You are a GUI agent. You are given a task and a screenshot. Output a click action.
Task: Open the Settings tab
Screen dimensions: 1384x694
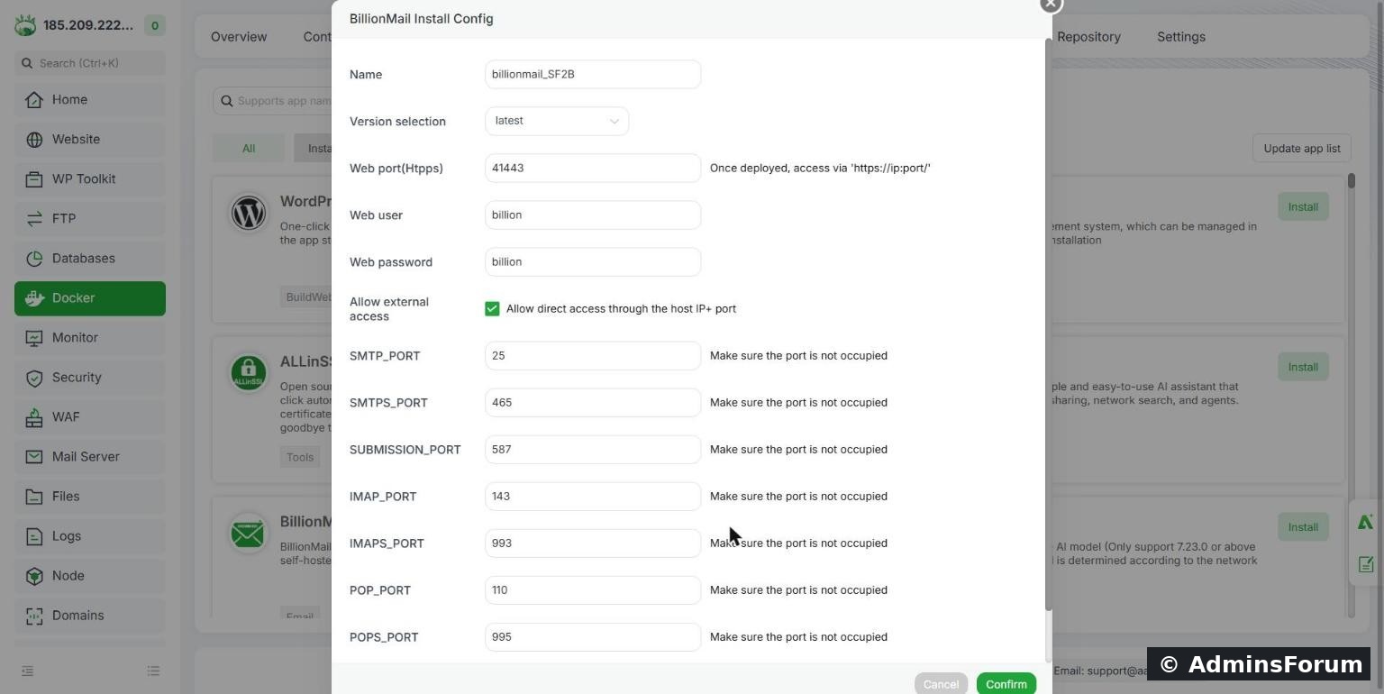[1181, 37]
